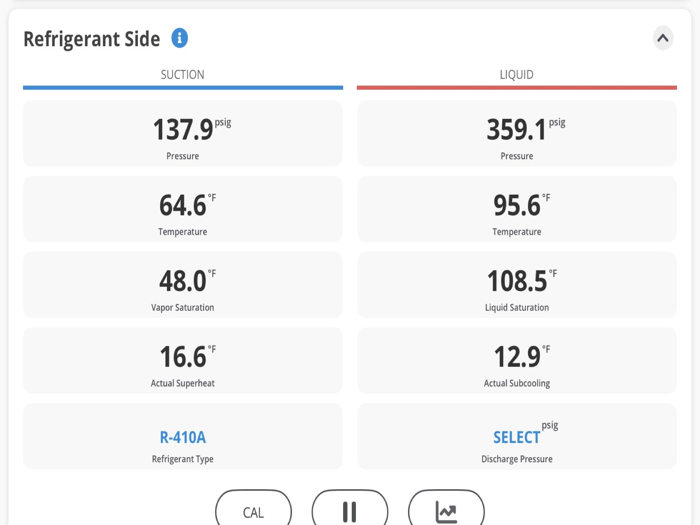Switch to the LIQUID tab header

[x=517, y=74]
